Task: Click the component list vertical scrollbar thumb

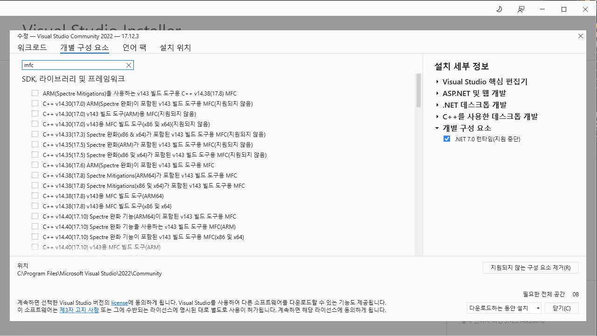Action: tap(418, 90)
